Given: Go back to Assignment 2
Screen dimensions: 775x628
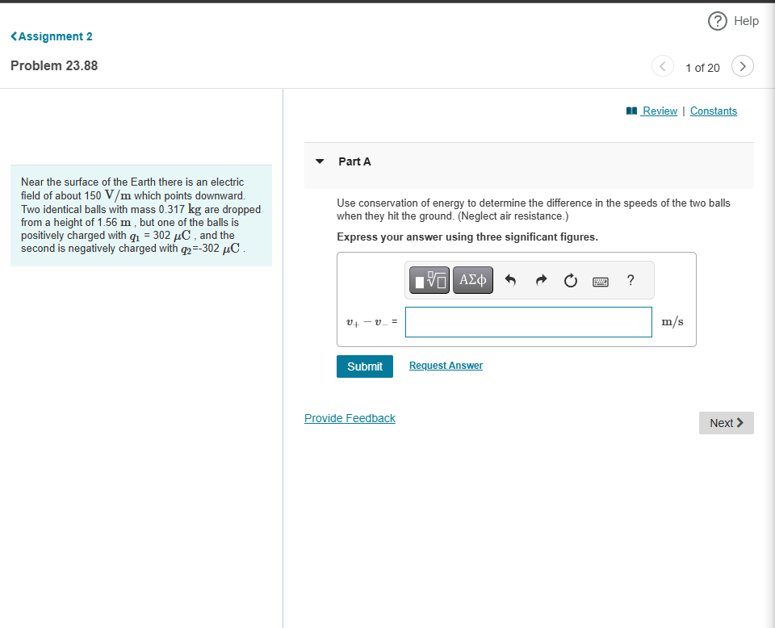Looking at the screenshot, I should (x=52, y=36).
